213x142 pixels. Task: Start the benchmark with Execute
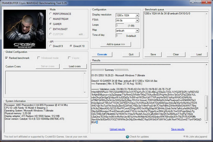pos(102,54)
